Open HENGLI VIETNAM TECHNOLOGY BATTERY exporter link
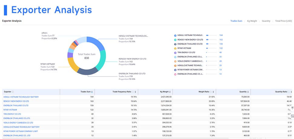 coord(21,97)
